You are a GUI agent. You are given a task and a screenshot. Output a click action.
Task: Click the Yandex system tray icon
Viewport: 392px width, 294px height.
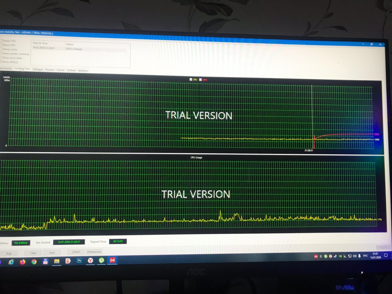pyautogui.click(x=331, y=256)
